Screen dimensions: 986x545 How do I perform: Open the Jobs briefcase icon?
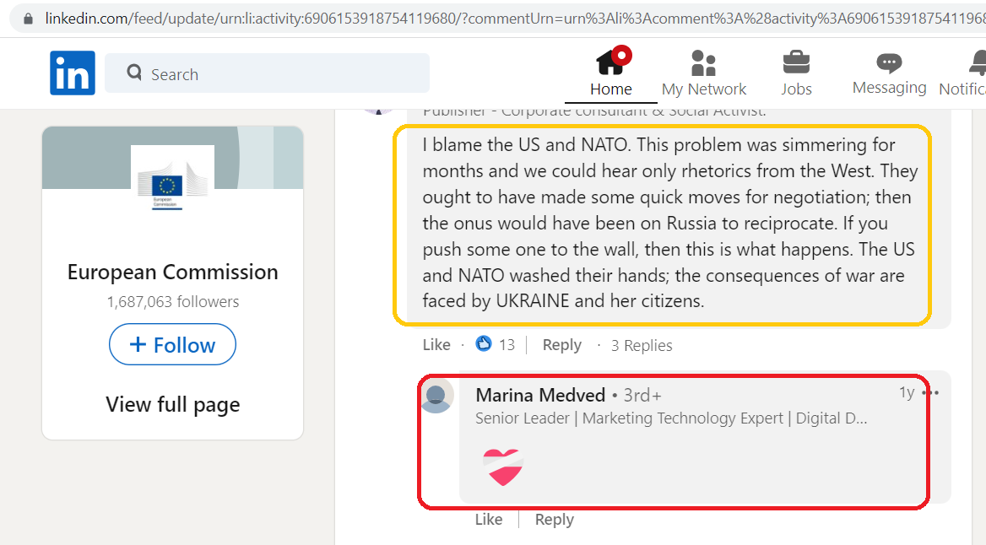(x=796, y=63)
